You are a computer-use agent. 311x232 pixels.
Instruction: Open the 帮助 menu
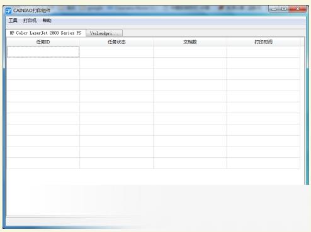[x=47, y=21]
